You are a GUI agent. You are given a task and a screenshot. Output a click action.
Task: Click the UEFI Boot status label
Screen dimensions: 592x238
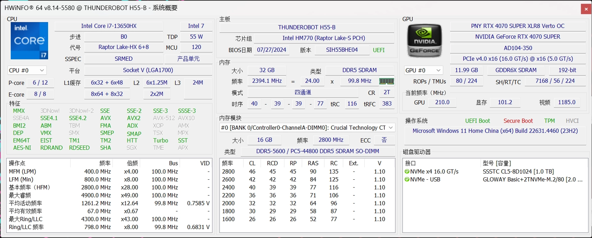[477, 121]
